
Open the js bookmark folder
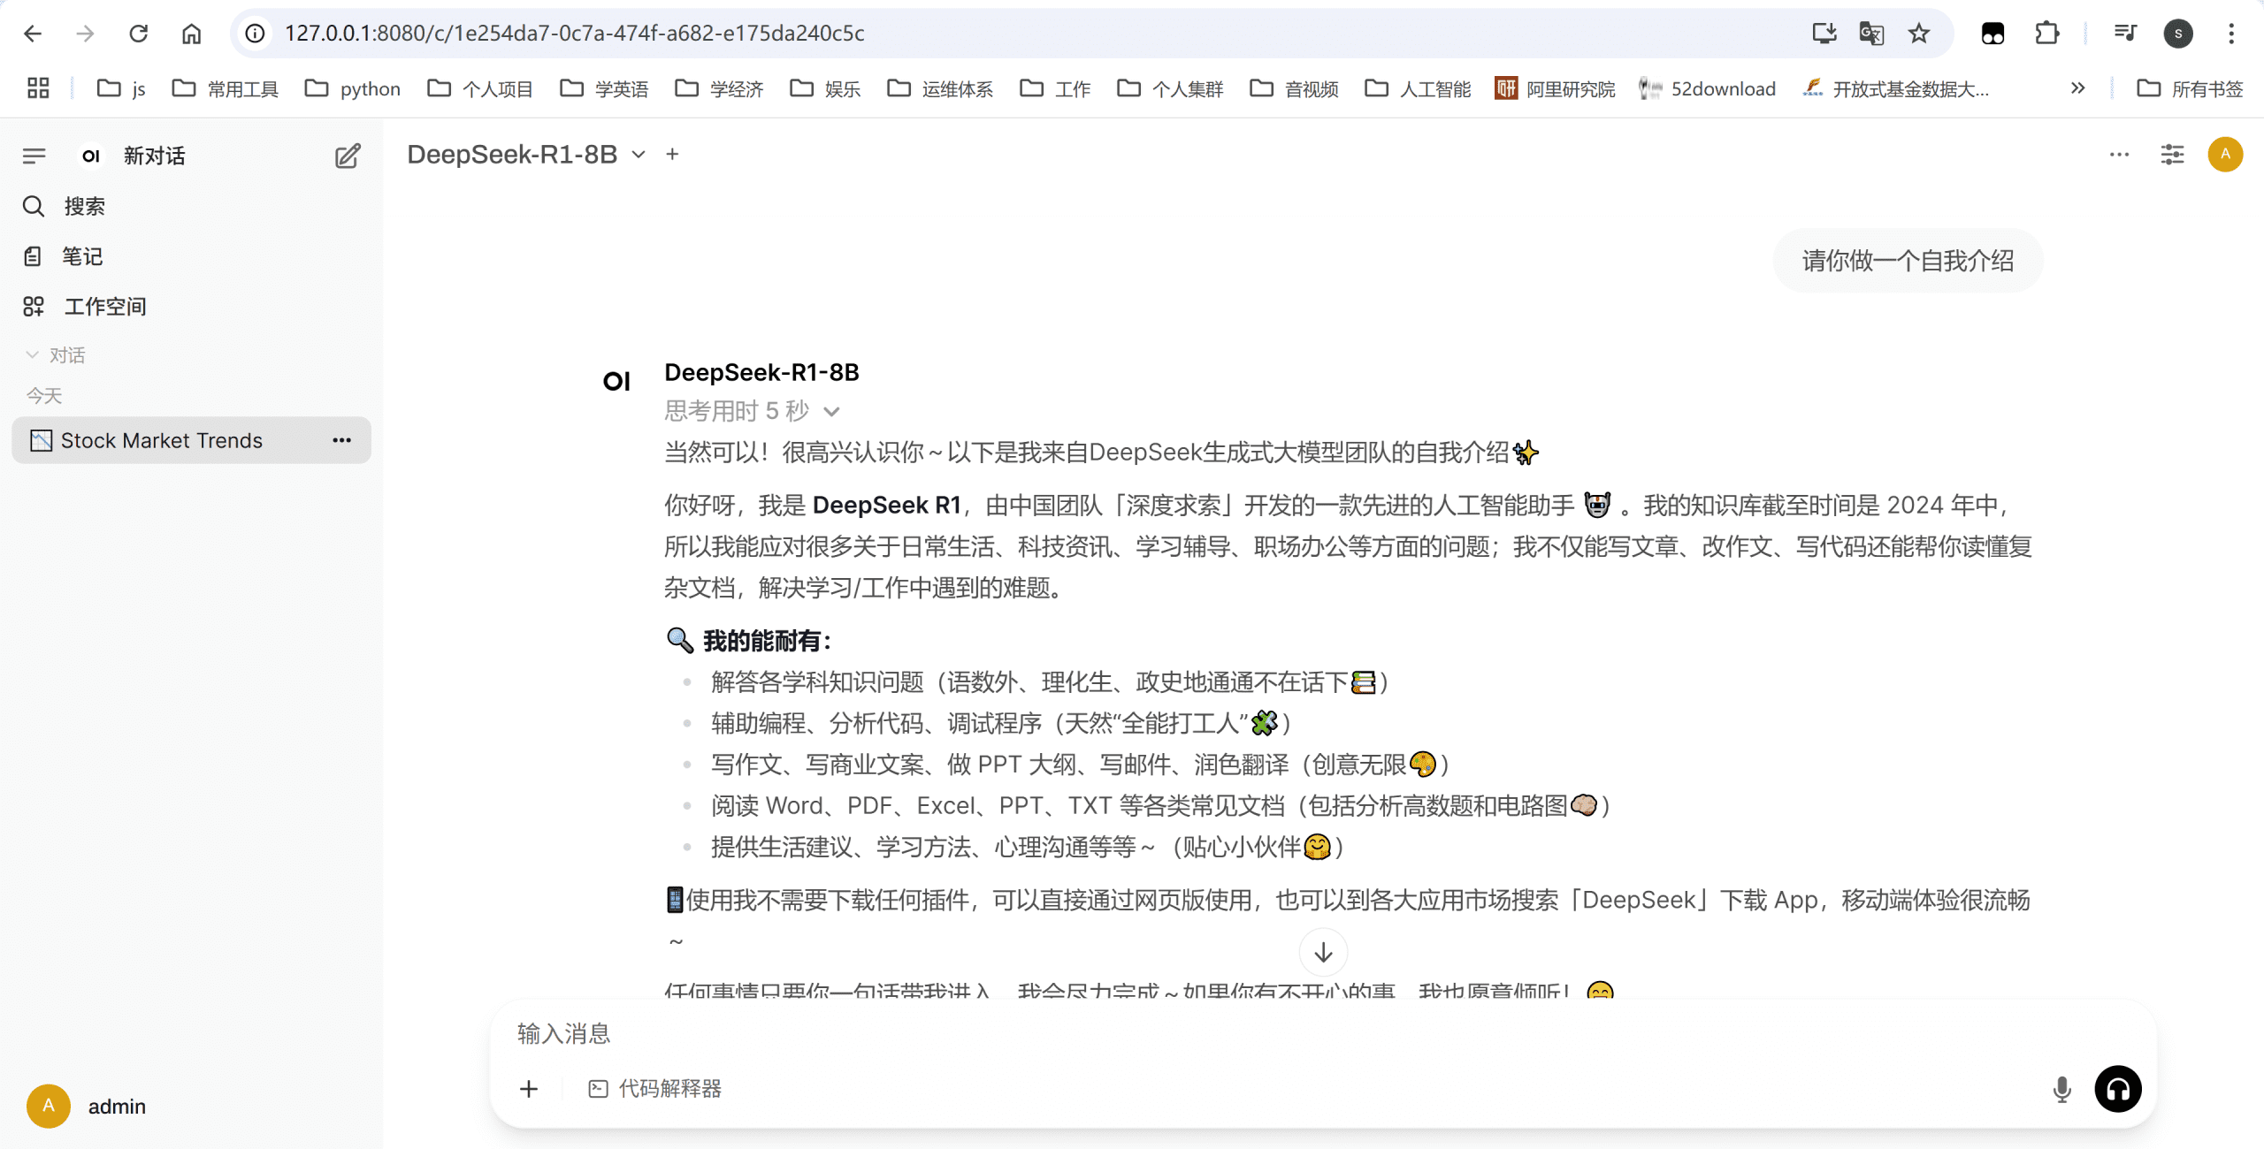click(121, 88)
